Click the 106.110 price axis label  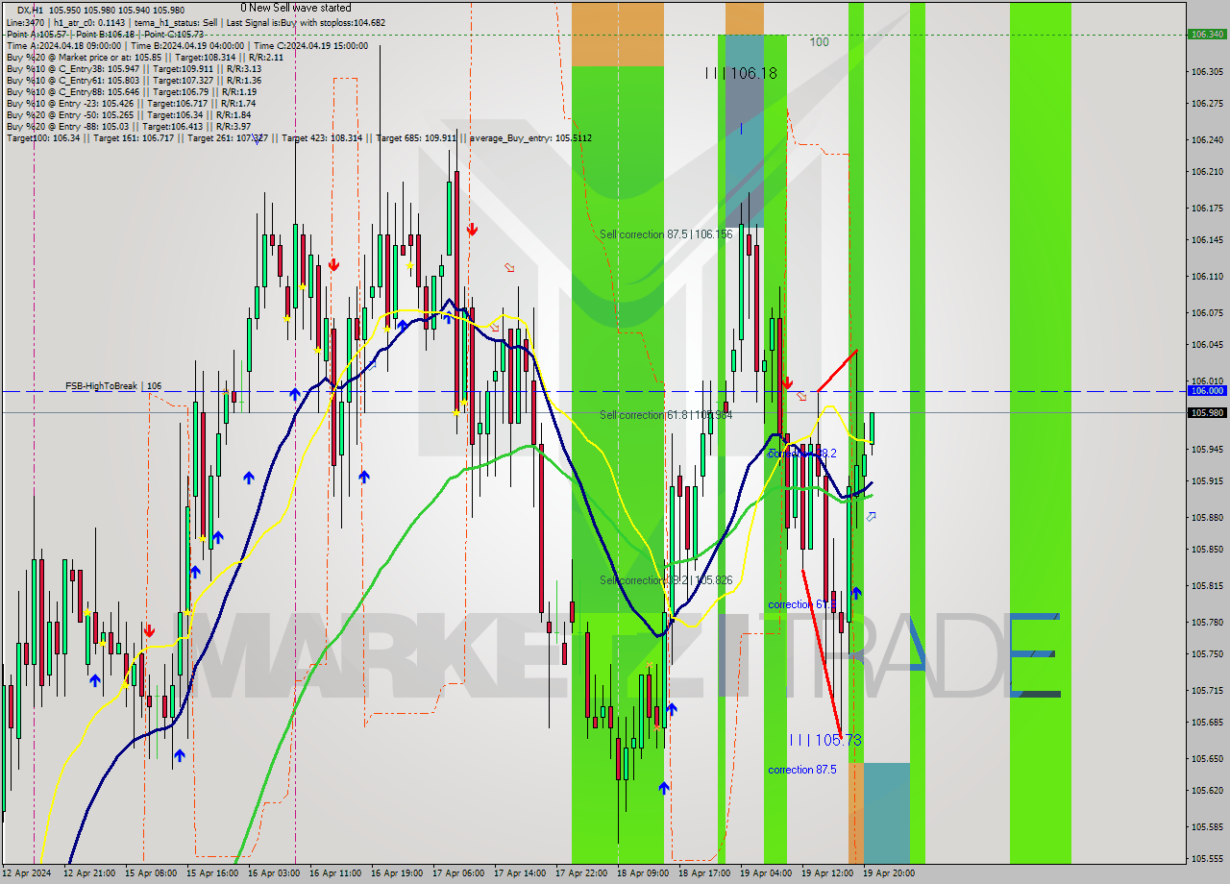(x=1207, y=276)
